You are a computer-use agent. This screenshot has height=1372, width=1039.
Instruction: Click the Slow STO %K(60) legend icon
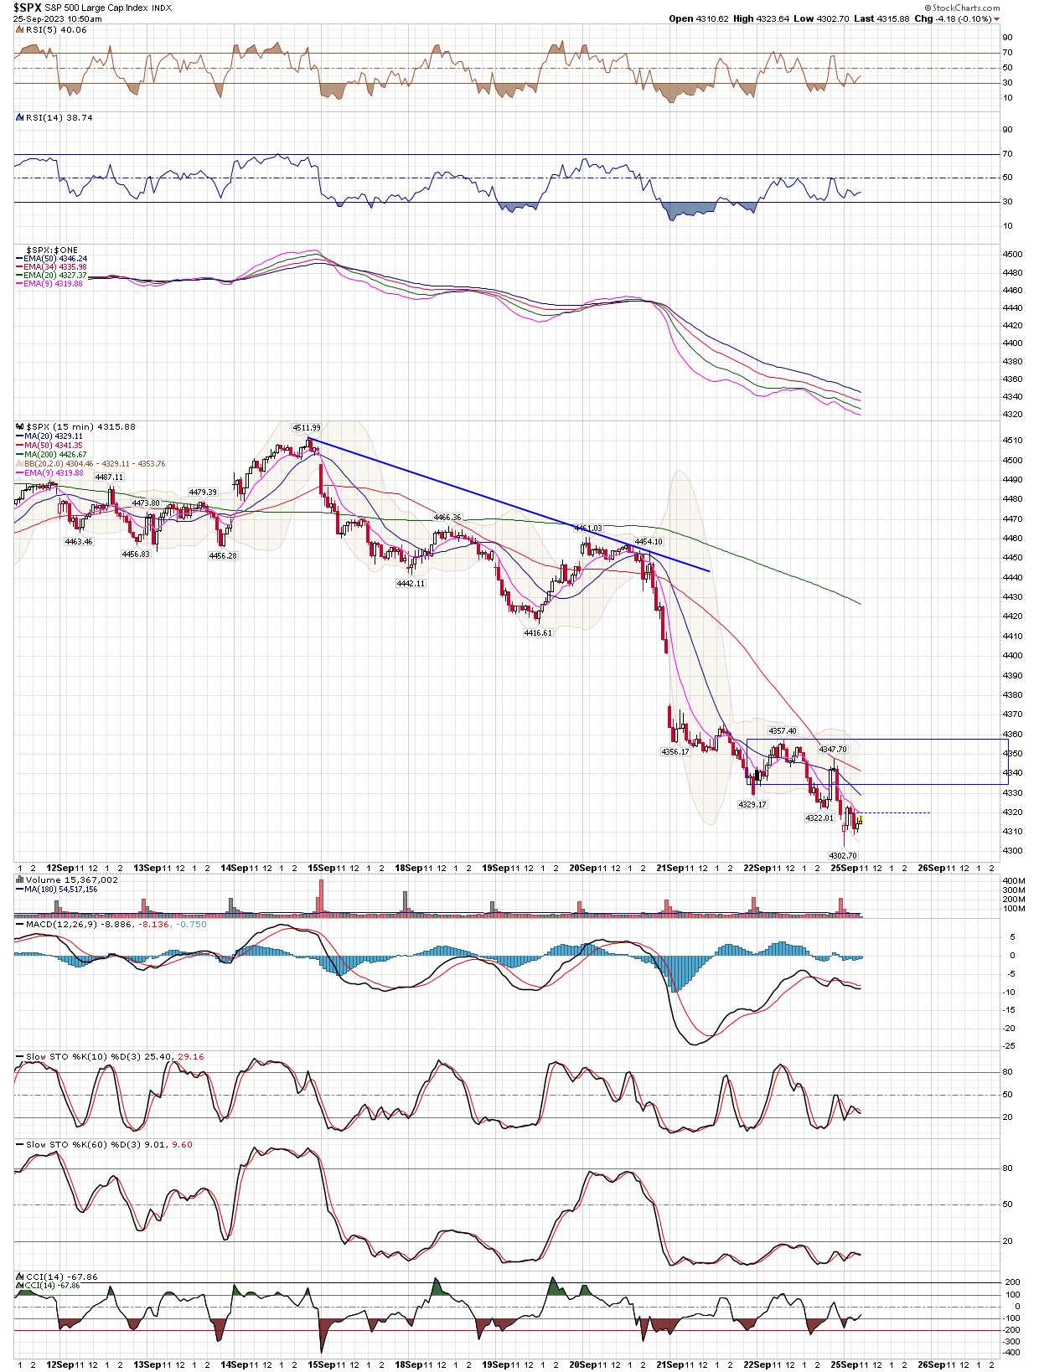pyautogui.click(x=20, y=1145)
